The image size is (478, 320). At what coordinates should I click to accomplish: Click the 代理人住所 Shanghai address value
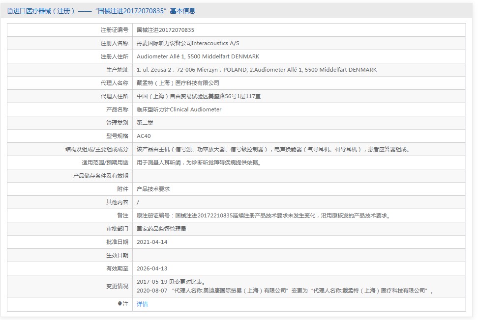199,96
